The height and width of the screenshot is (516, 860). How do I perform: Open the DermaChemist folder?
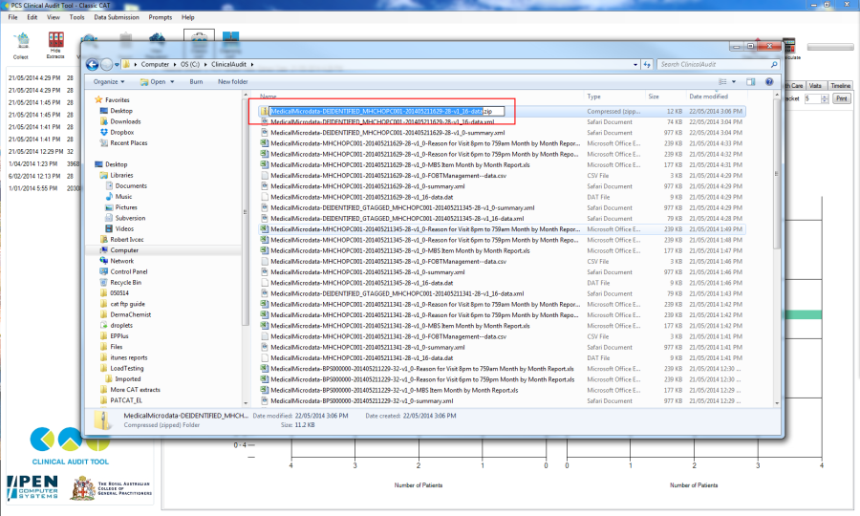(125, 314)
